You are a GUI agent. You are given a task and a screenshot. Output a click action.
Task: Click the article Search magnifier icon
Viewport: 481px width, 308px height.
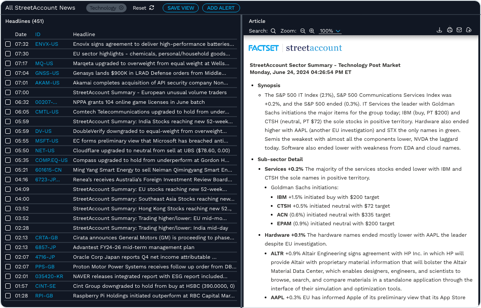click(x=273, y=31)
